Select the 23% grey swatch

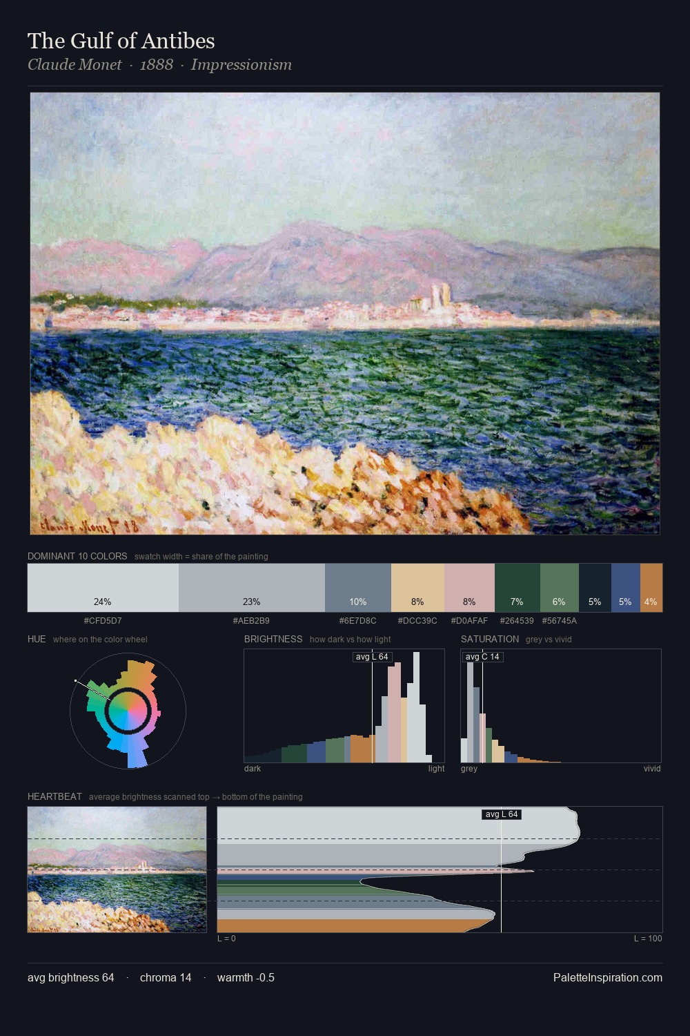(x=252, y=588)
